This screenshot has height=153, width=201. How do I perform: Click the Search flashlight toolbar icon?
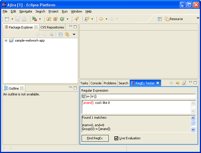(x=76, y=19)
